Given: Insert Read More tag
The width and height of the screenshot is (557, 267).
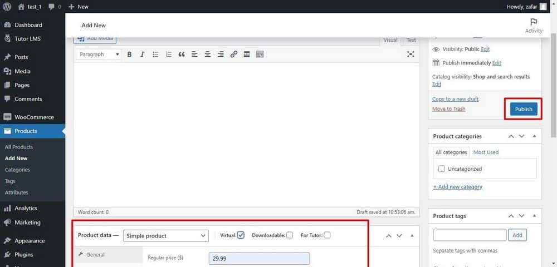Looking at the screenshot, I should 247,55.
